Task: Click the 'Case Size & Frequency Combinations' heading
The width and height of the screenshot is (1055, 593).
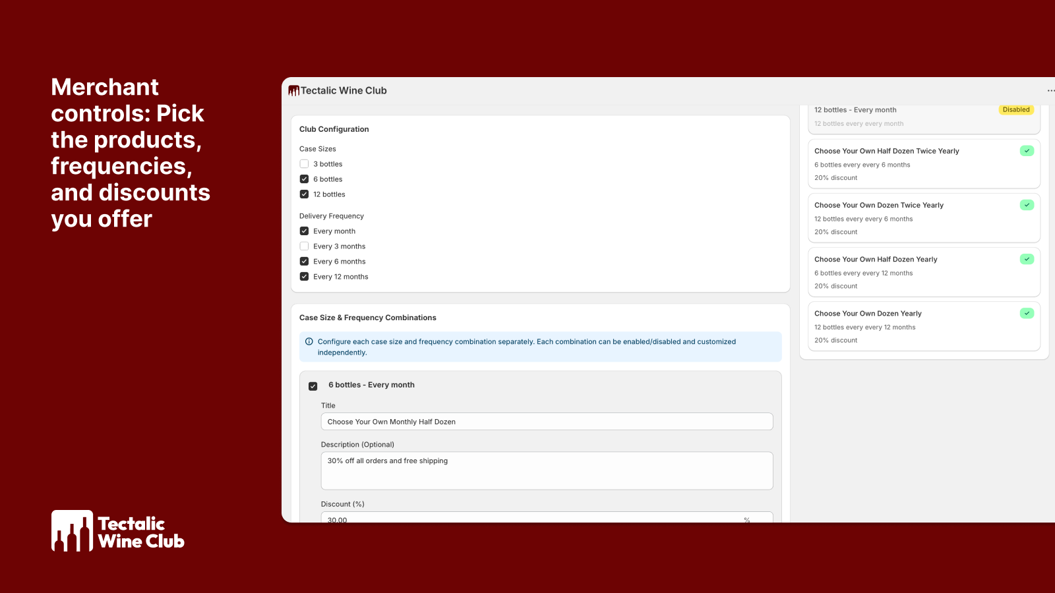Action: pyautogui.click(x=368, y=318)
